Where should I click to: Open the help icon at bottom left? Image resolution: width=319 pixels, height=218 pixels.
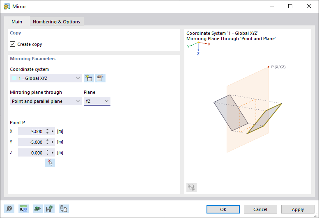tap(9, 209)
